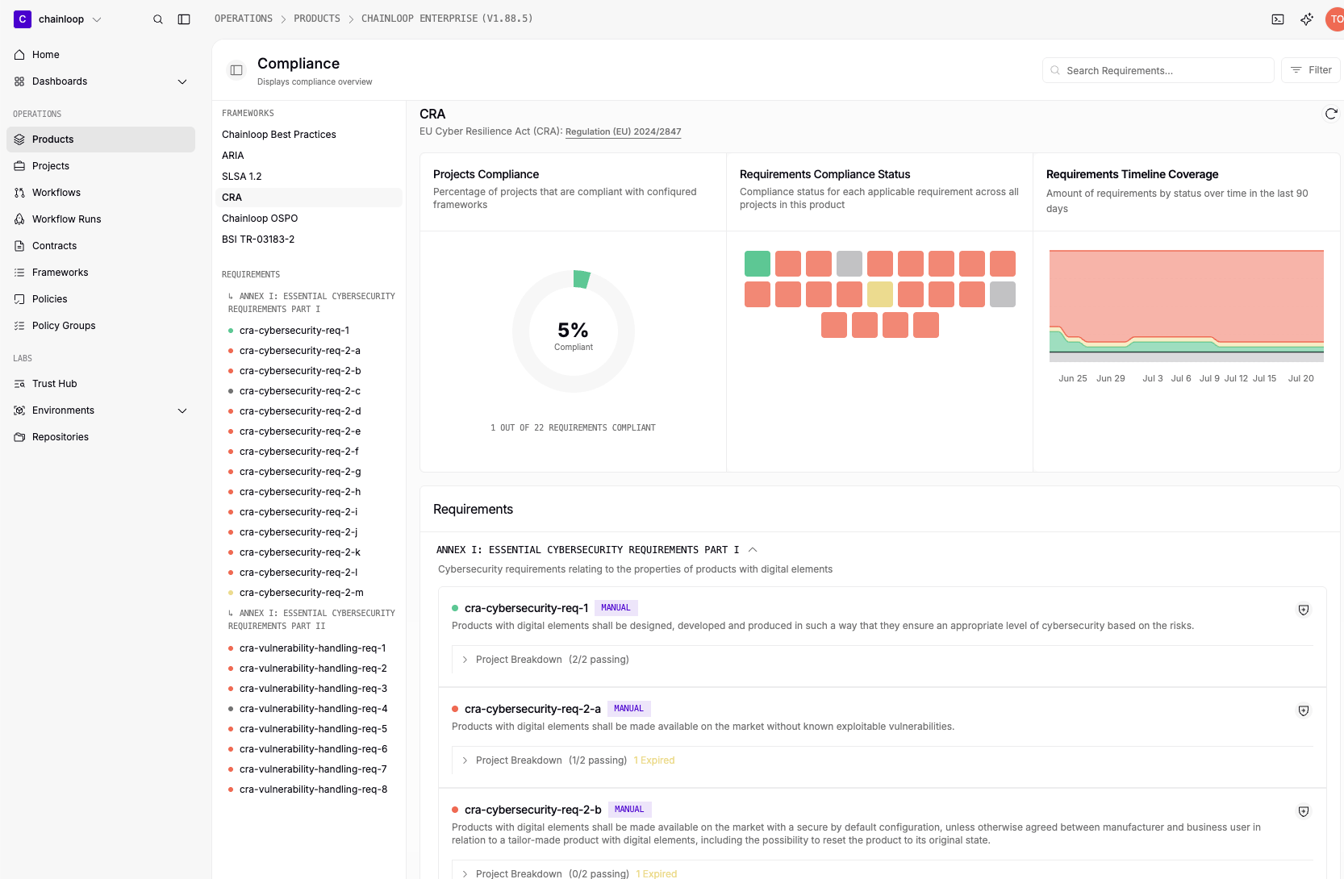Click the Workflows branch icon
This screenshot has width=1344, height=879.
click(x=19, y=193)
